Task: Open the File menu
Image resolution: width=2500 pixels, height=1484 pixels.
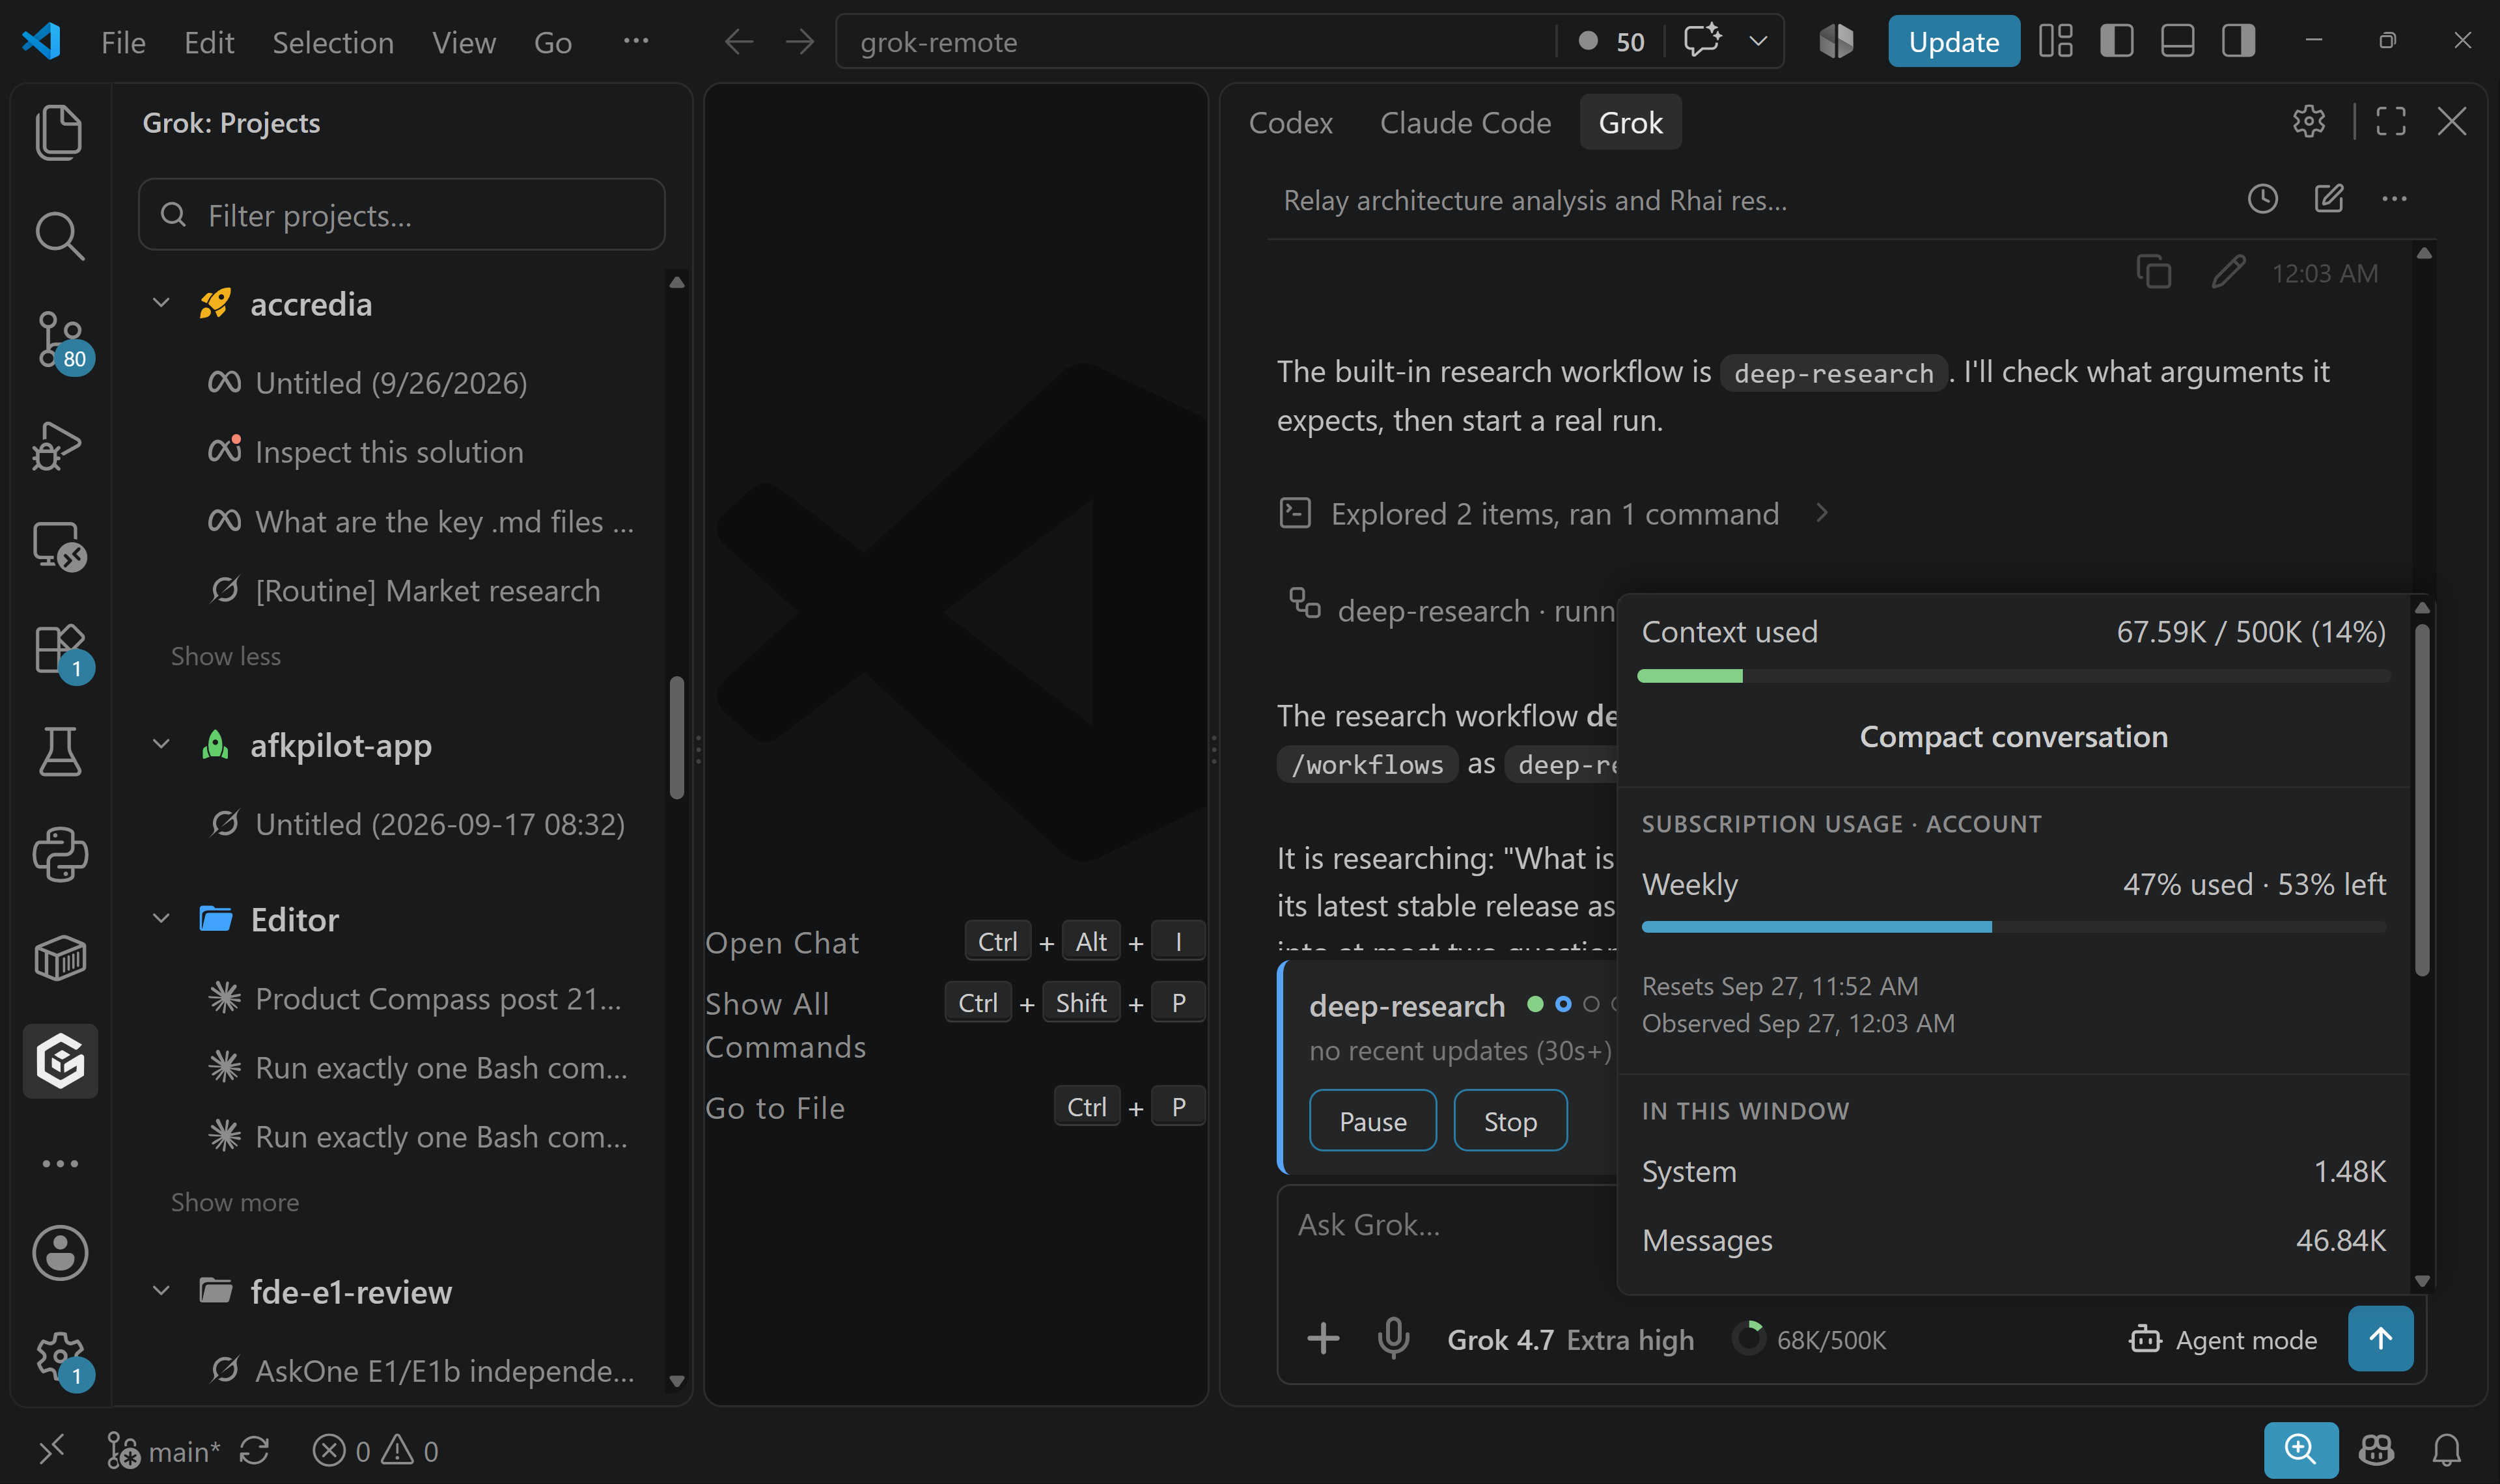Action: (x=123, y=42)
